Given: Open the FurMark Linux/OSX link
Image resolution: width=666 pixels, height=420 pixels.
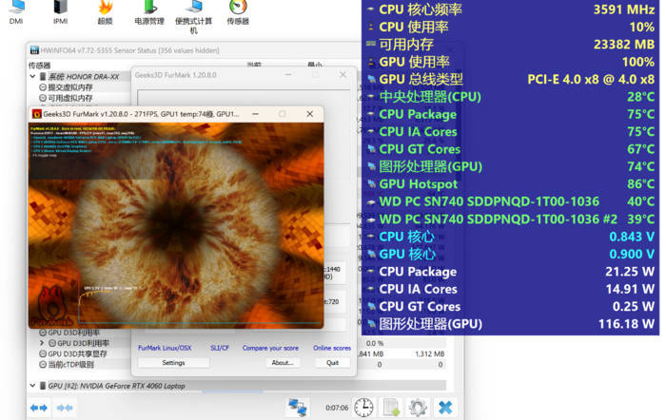Looking at the screenshot, I should [x=165, y=348].
